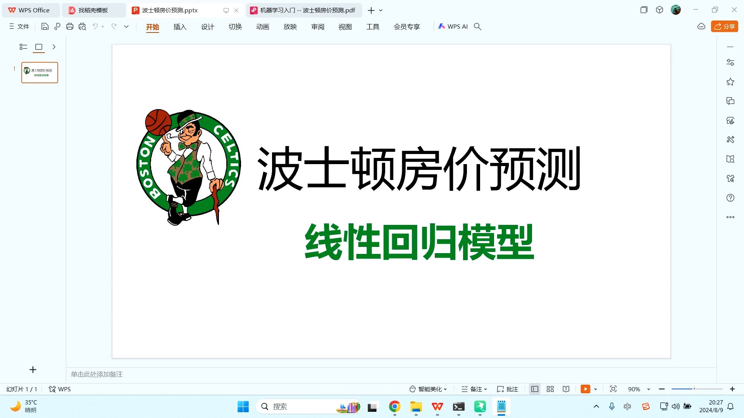Click the save icon in the quick toolbar

[x=45, y=27]
